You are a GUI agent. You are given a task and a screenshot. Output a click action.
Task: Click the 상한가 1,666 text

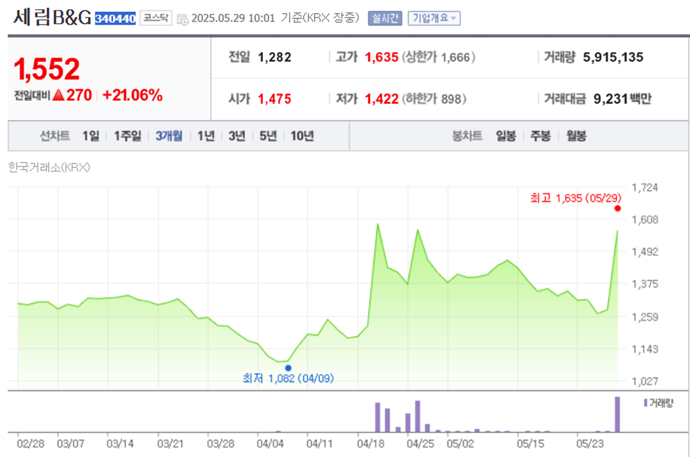(x=439, y=57)
